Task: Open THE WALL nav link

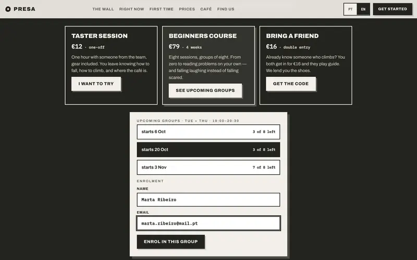Action: click(103, 9)
